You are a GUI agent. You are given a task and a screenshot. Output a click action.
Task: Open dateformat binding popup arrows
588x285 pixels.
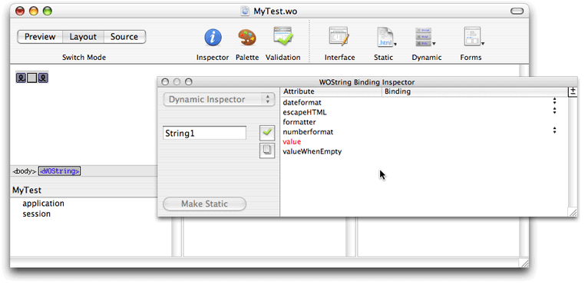(x=555, y=101)
